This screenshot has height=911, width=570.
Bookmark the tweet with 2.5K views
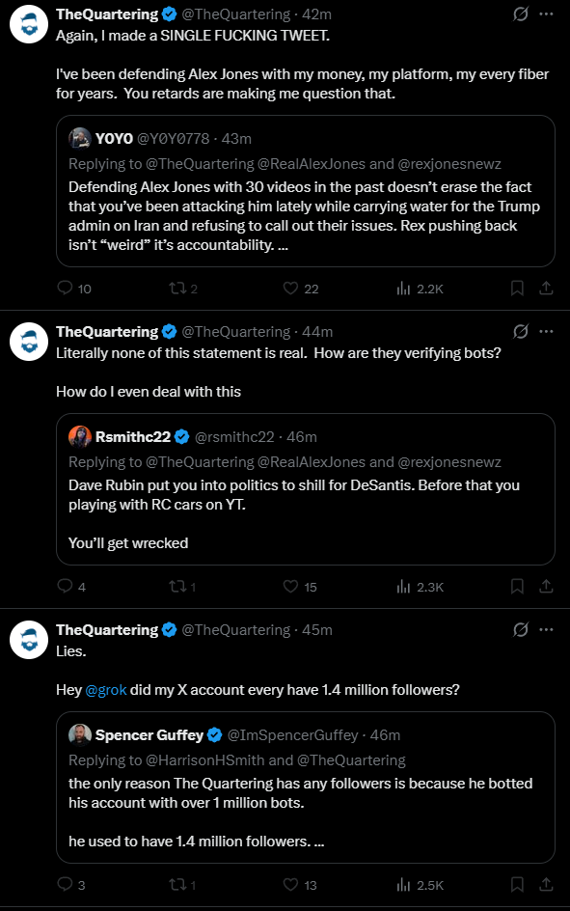pyautogui.click(x=517, y=885)
